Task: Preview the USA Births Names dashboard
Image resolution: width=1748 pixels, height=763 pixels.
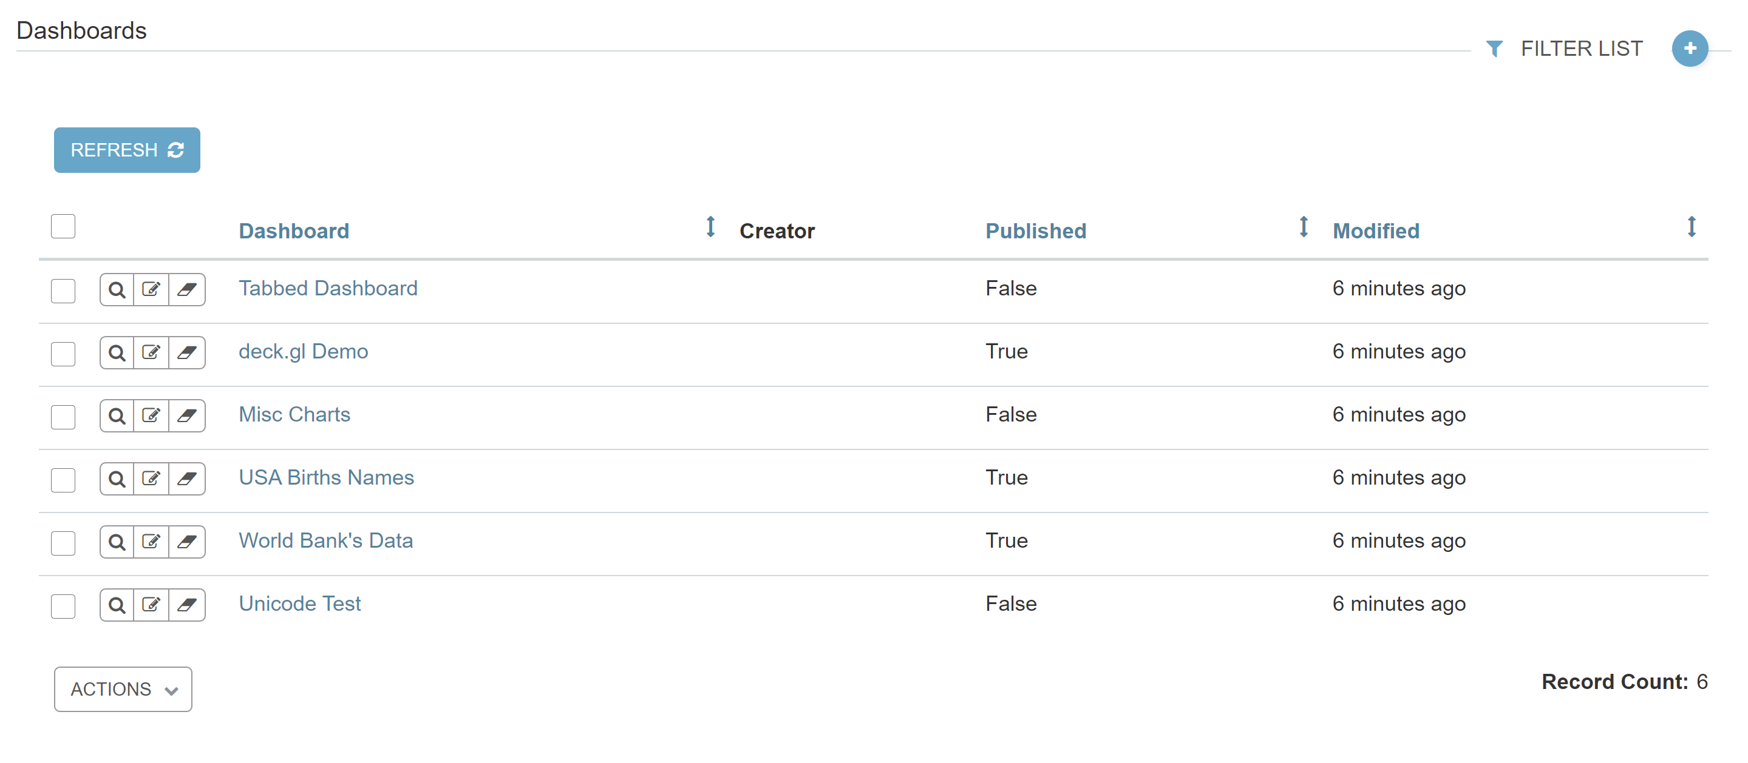Action: [116, 479]
